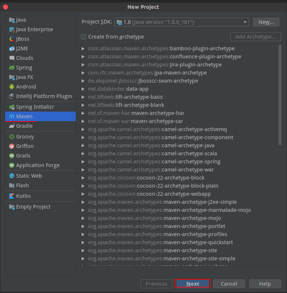
Task: Select maven-archetype-site-simple row
Action: coord(179,258)
